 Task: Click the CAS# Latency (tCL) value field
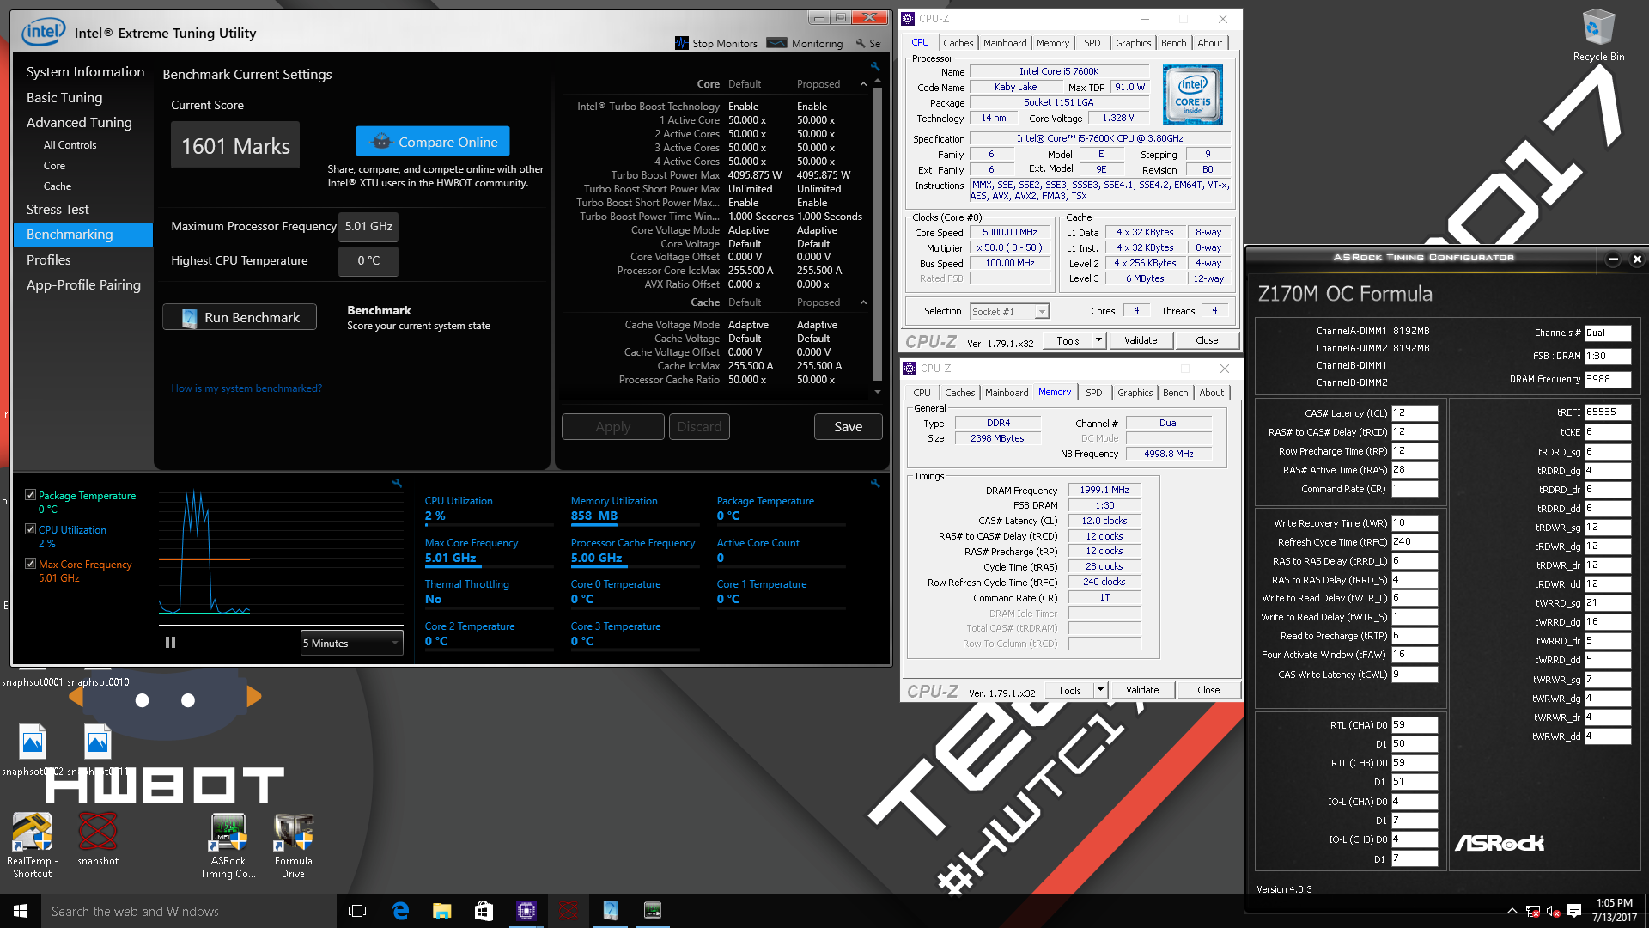[x=1414, y=413]
